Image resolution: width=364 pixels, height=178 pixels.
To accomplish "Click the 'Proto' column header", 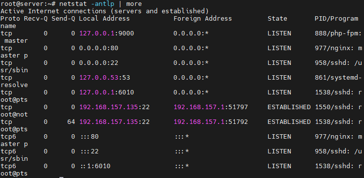I will coord(10,19).
